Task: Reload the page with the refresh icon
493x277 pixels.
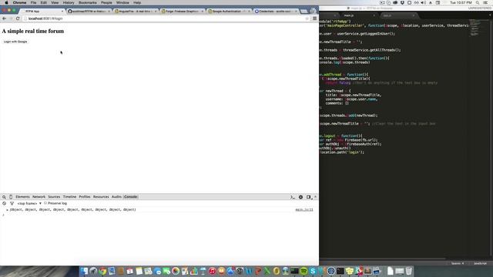Action: [x=18, y=18]
